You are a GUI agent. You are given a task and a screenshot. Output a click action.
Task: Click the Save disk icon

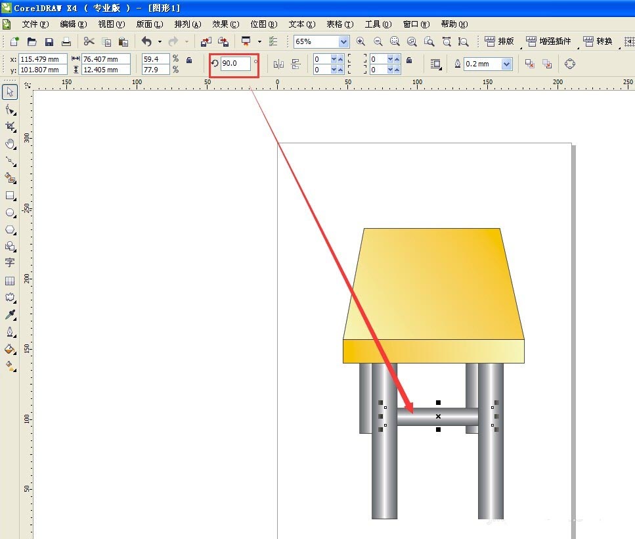(49, 41)
